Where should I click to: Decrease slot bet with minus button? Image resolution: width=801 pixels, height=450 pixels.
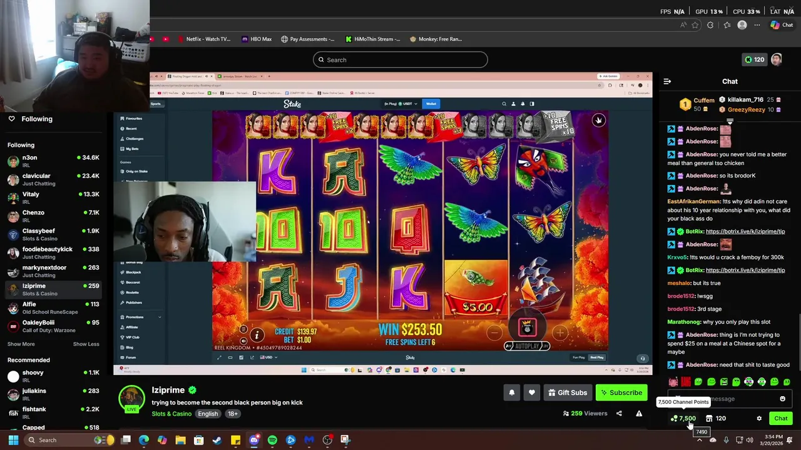[x=494, y=332]
